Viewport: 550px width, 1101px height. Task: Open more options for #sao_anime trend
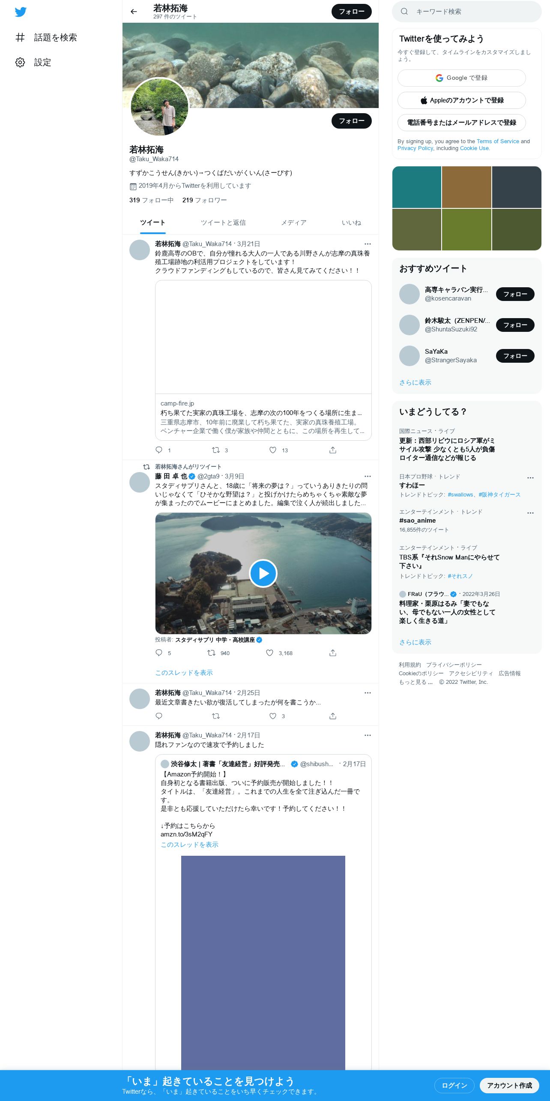coord(530,513)
